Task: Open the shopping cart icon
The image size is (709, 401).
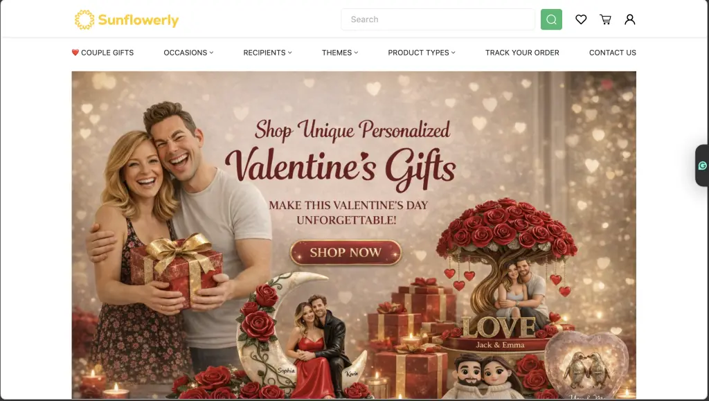Action: point(605,19)
